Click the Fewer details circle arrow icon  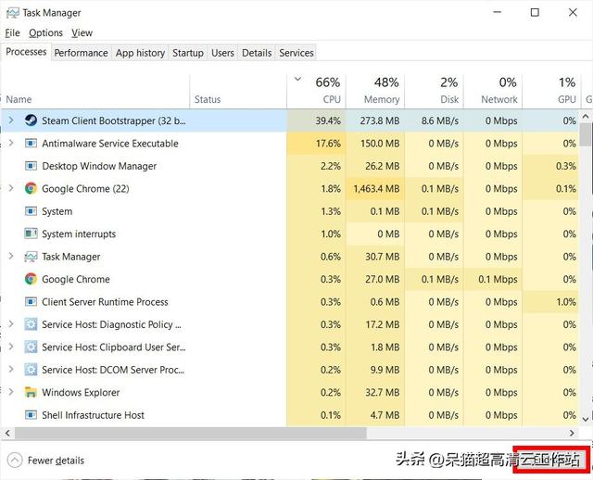(15, 461)
